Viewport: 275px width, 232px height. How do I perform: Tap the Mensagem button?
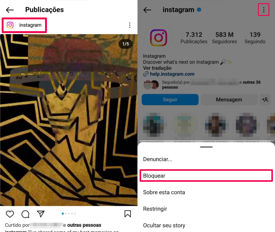pyautogui.click(x=229, y=100)
